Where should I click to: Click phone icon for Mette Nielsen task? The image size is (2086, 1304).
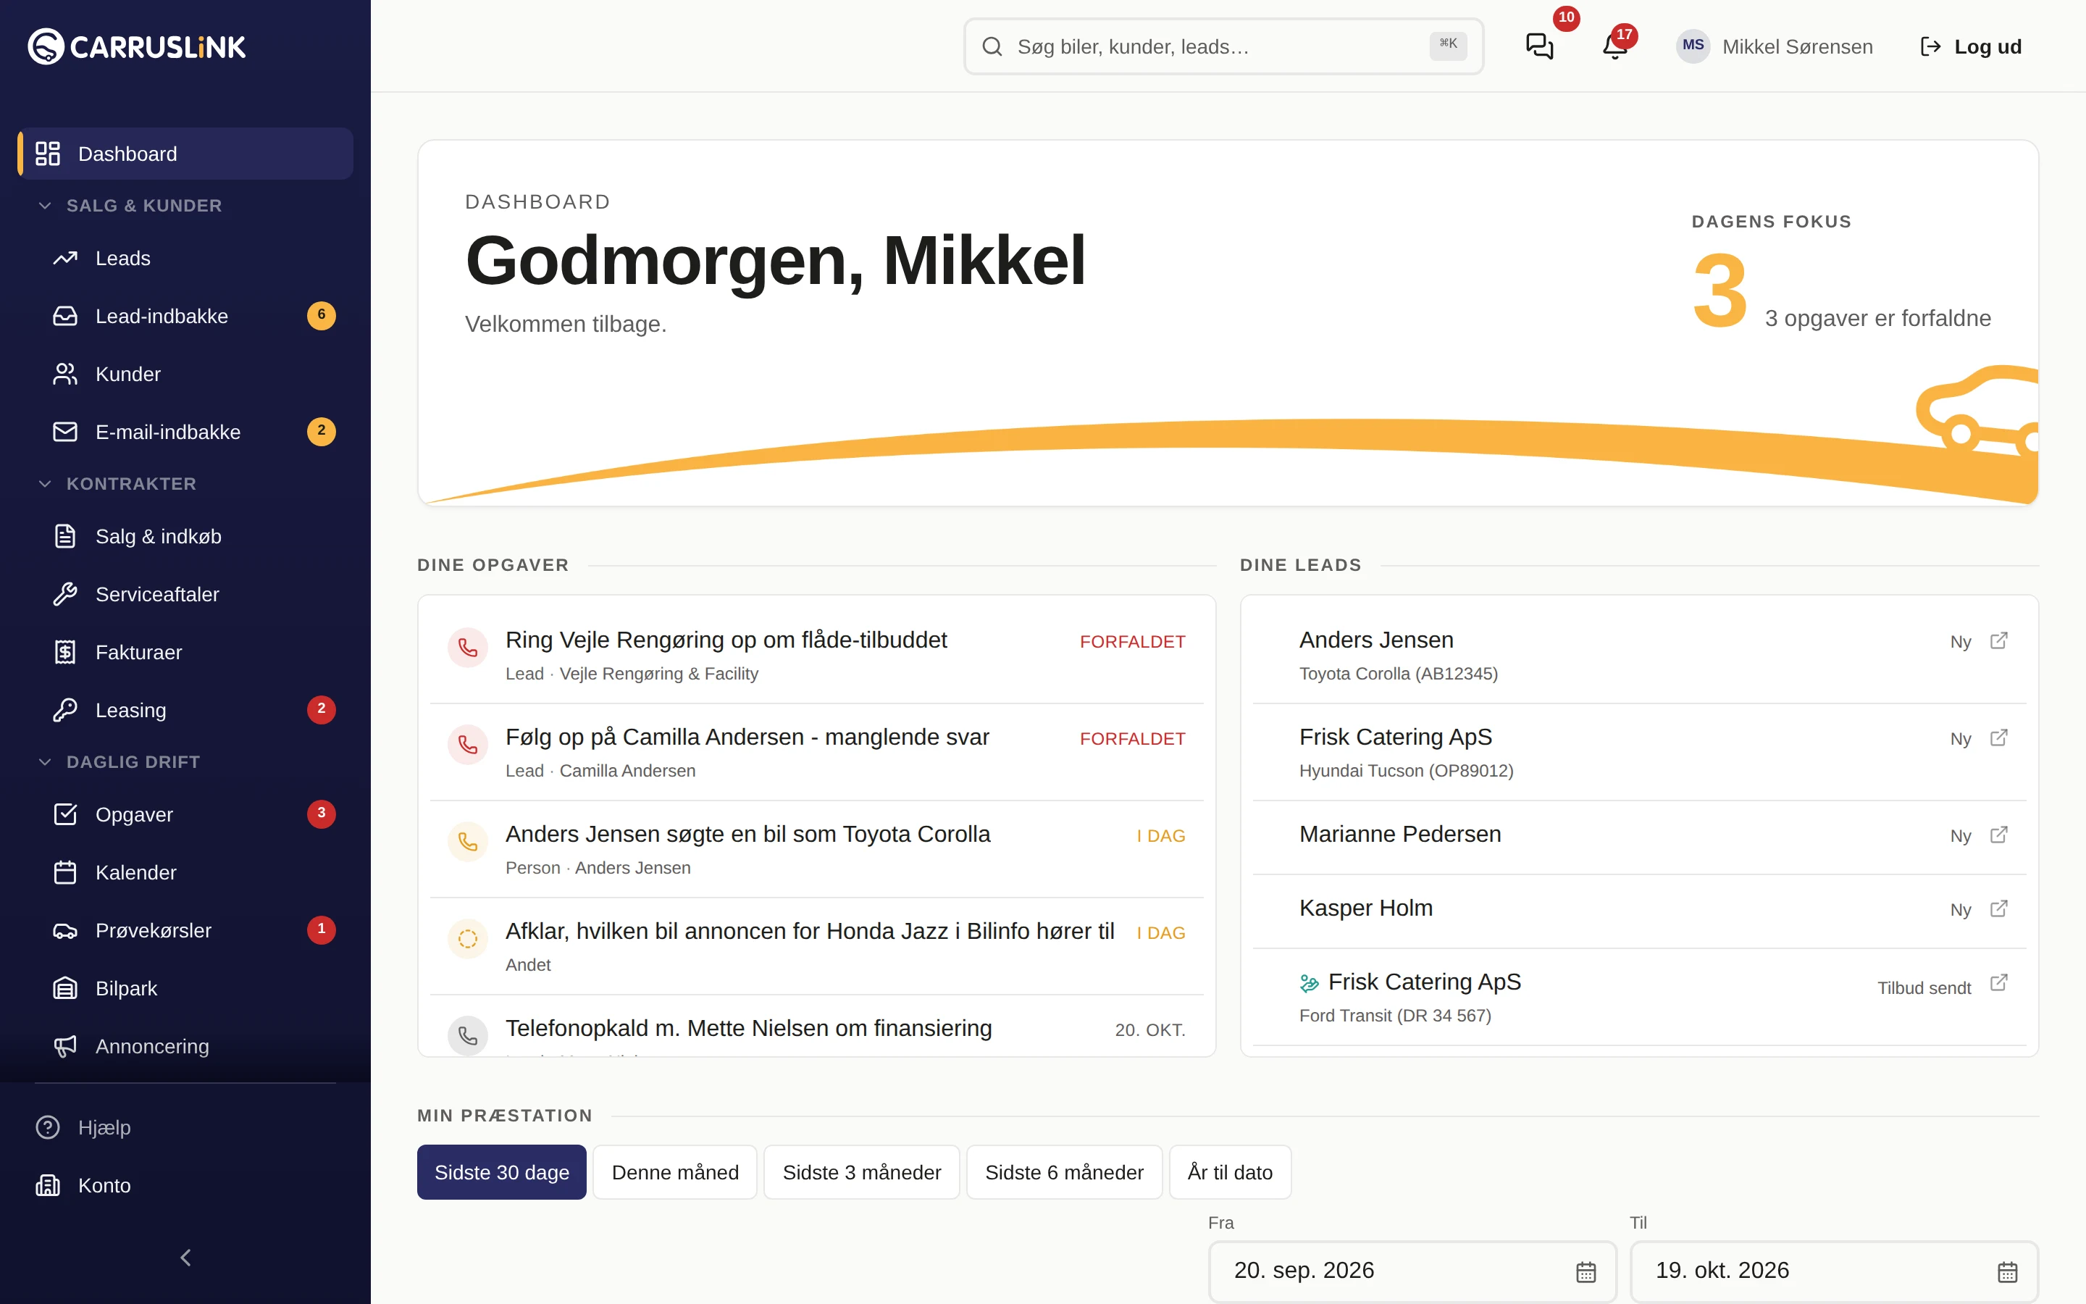coord(468,1035)
